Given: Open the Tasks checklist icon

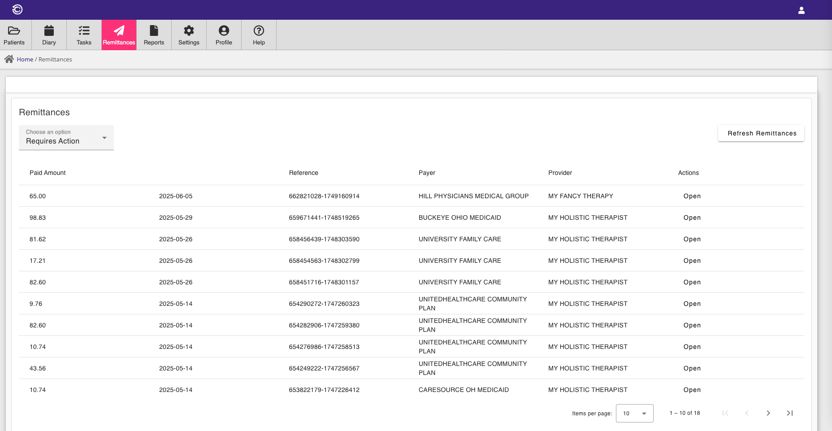Looking at the screenshot, I should click(x=84, y=30).
